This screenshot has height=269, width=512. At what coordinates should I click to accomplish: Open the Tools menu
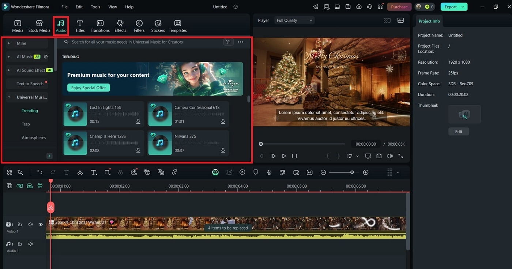95,7
